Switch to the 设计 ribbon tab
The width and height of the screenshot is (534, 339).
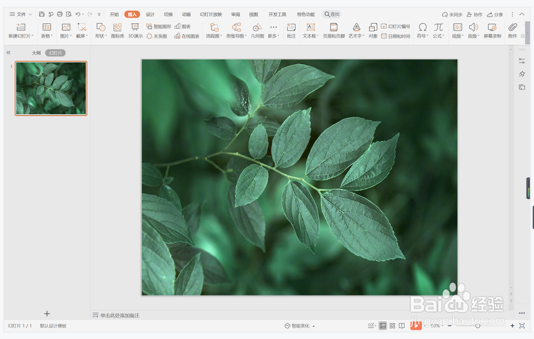point(150,14)
